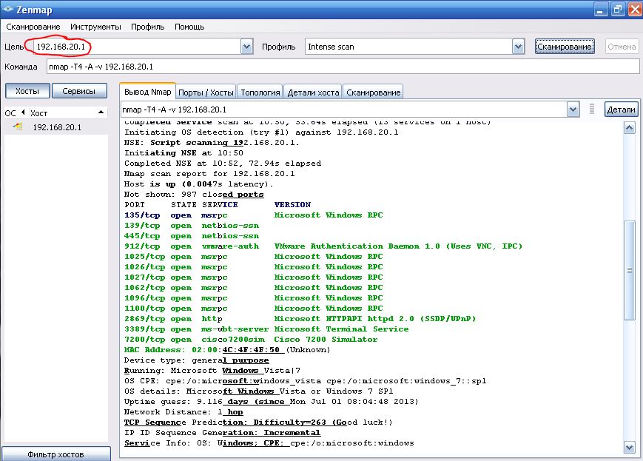Close the Zenmap window
This screenshot has width=643, height=461.
(635, 10)
